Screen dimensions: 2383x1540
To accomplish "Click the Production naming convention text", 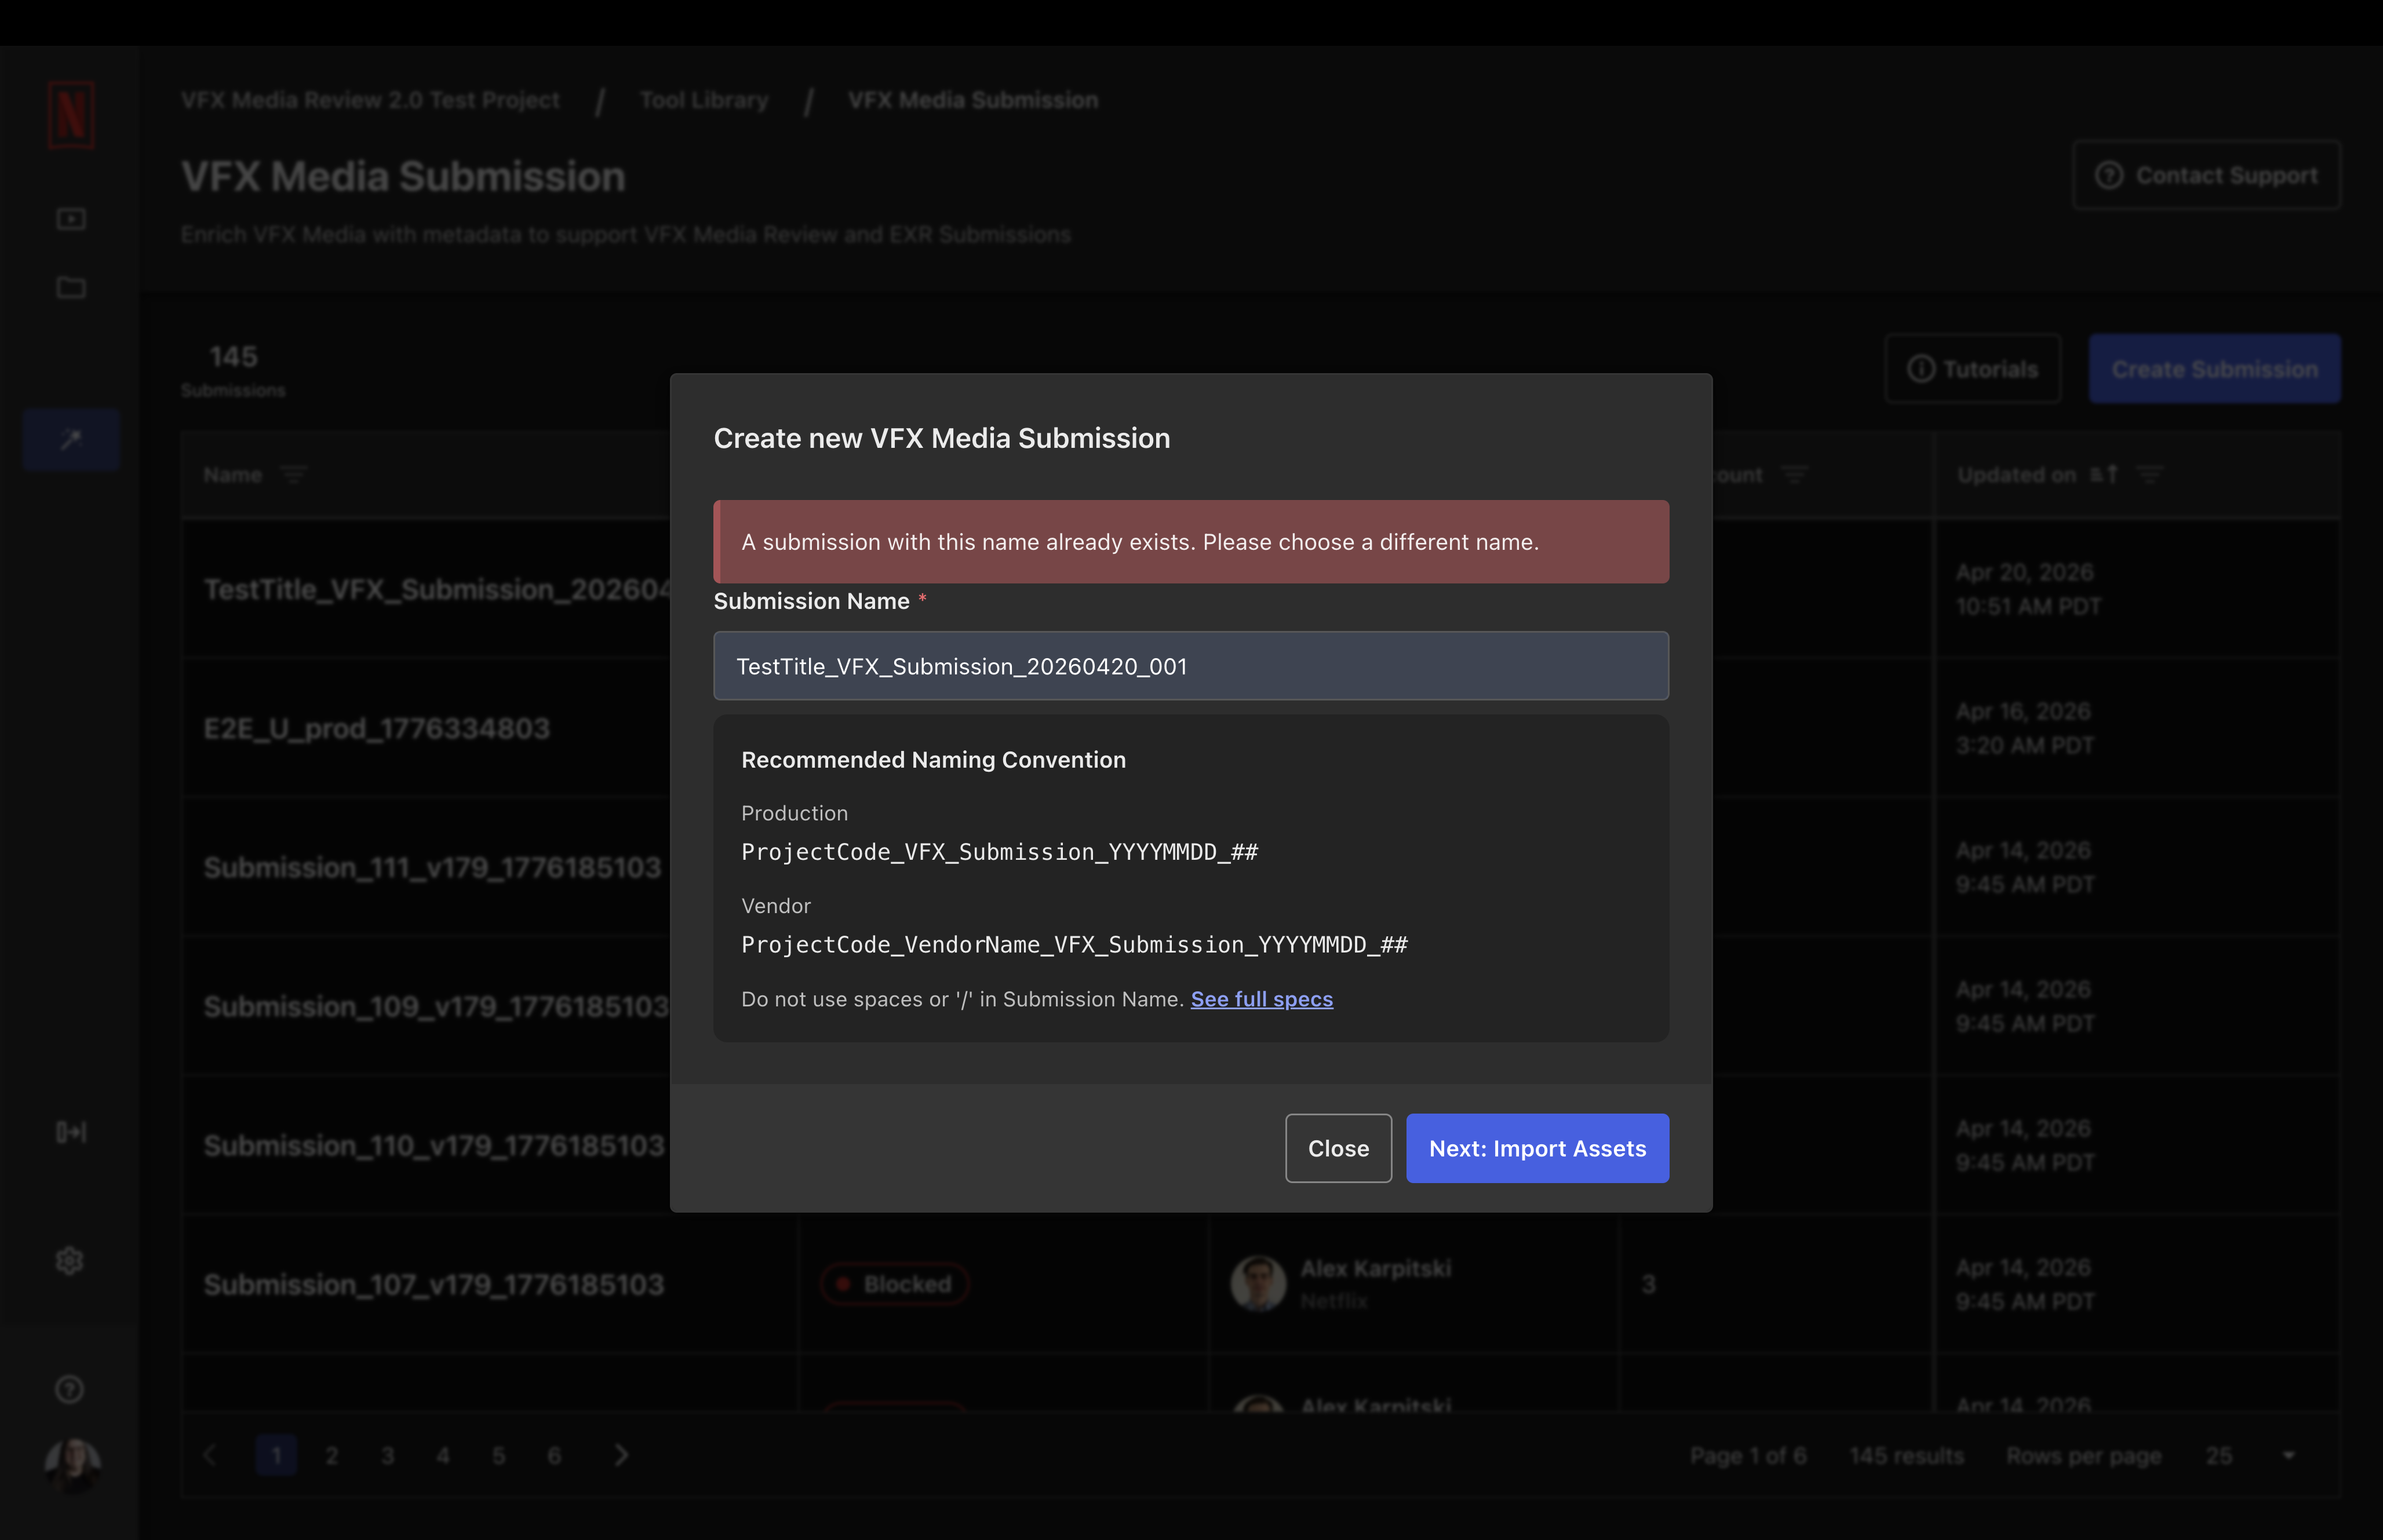I will 1000,852.
